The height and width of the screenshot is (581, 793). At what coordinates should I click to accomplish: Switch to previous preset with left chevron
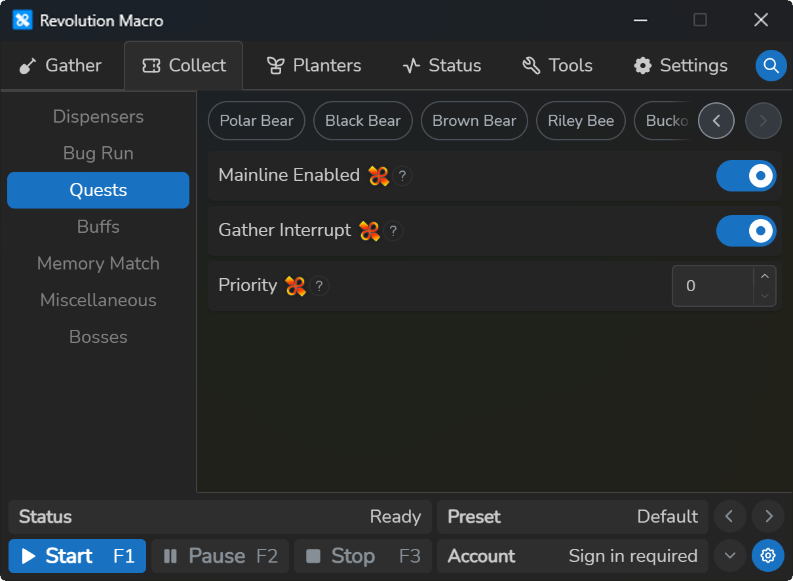pyautogui.click(x=729, y=517)
